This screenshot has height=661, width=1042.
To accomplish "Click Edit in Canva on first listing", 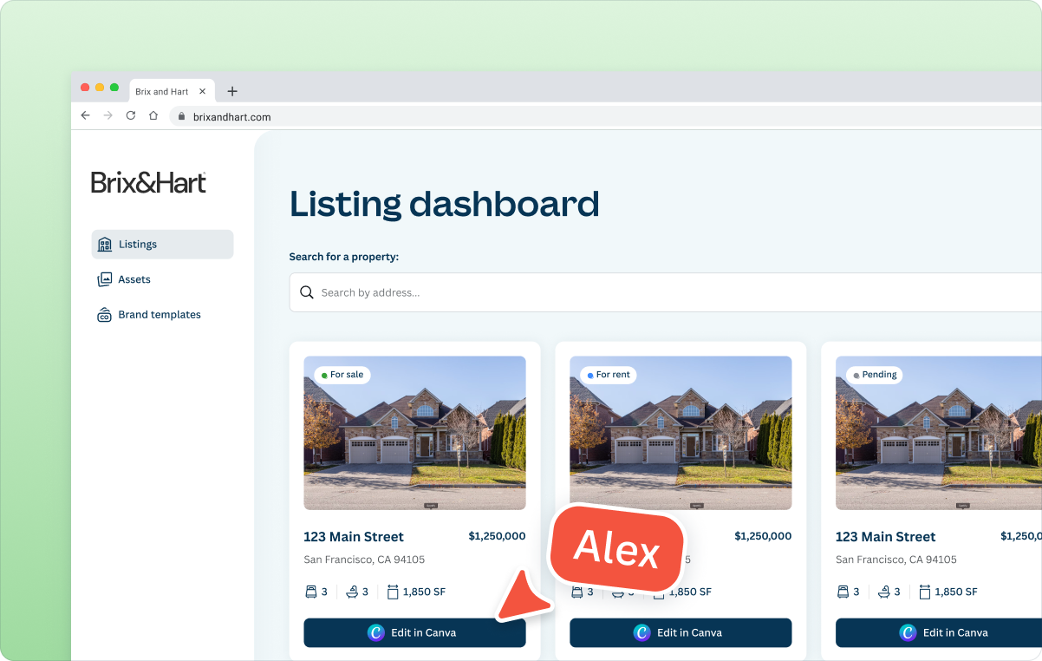I will pyautogui.click(x=414, y=632).
